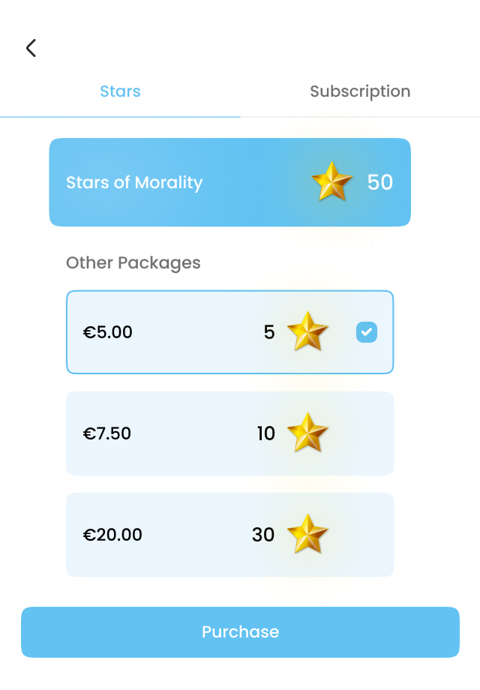The image size is (480, 690).
Task: Click the 30 stars quantity label
Action: point(263,535)
